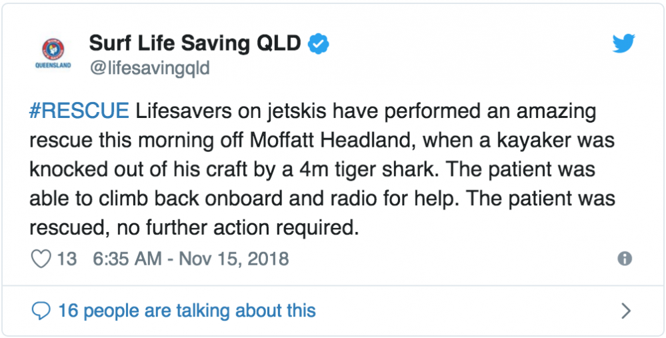Open the #RESCUE hashtag
The width and height of the screenshot is (666, 338).
79,111
